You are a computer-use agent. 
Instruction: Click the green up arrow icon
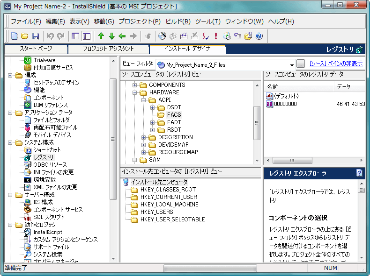tap(101, 36)
